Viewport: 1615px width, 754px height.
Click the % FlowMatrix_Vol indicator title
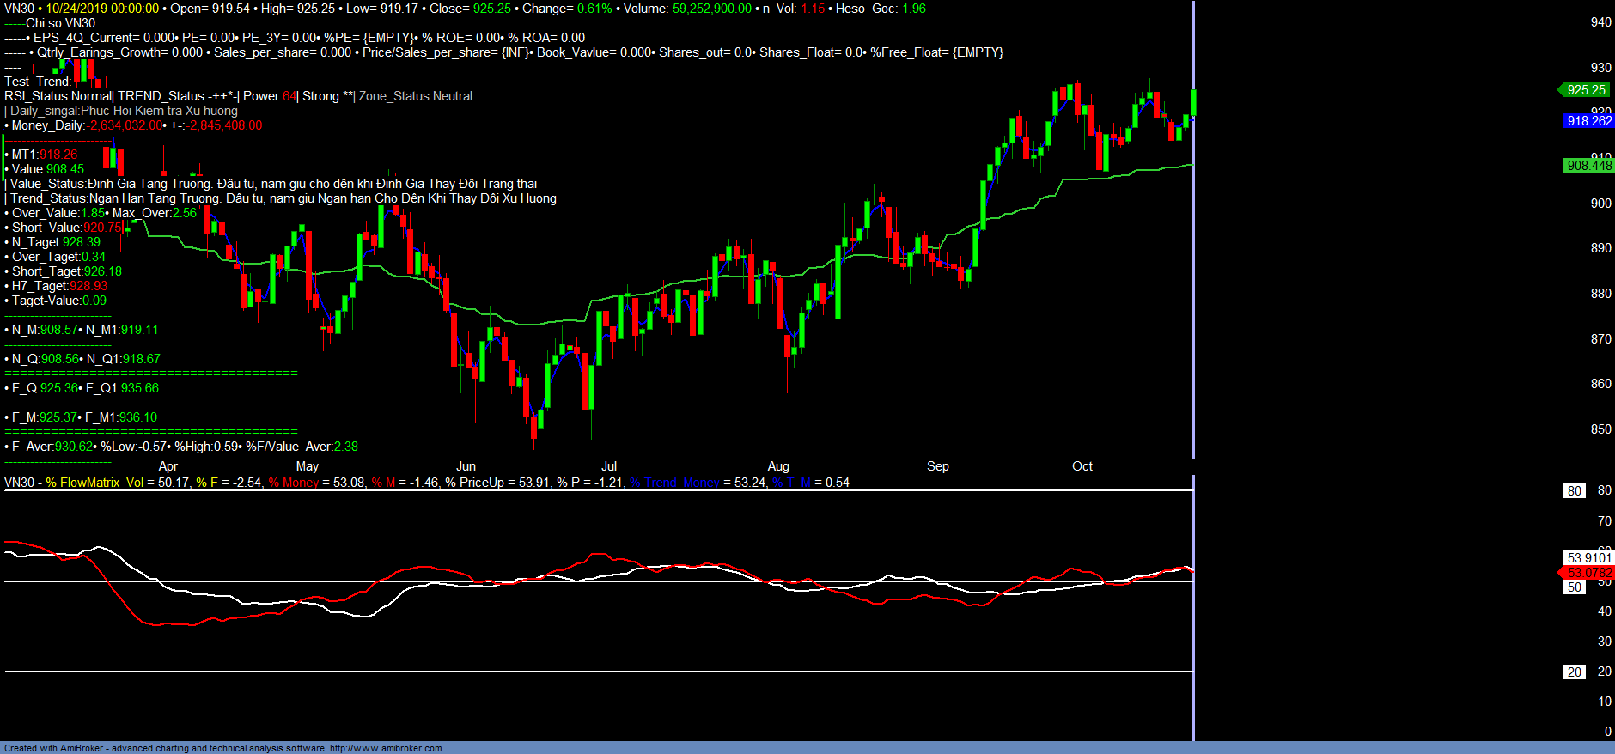tap(94, 483)
